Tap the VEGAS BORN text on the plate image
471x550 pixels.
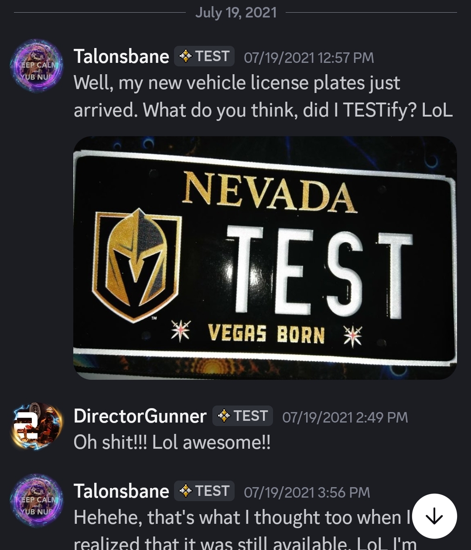point(266,334)
